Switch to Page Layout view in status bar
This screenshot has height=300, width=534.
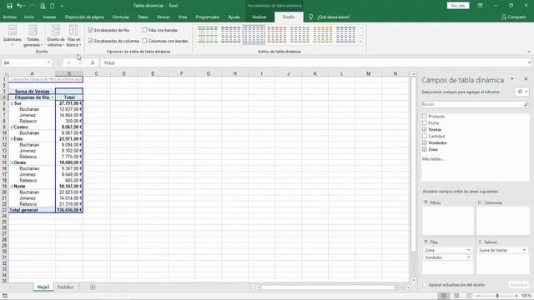click(456, 296)
